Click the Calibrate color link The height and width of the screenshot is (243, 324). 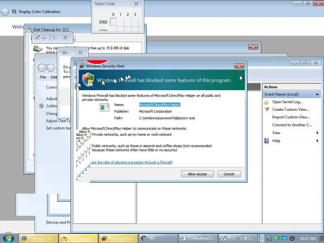pos(52,106)
